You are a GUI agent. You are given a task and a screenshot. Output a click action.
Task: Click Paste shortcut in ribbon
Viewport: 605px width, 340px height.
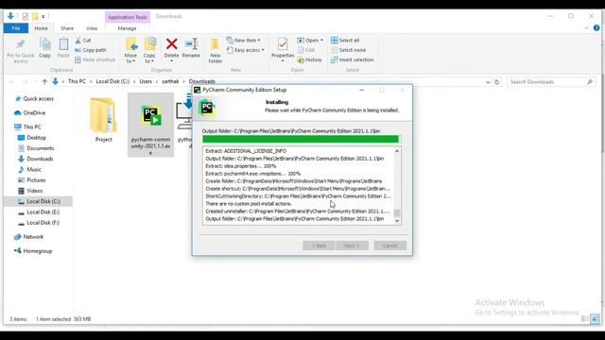(95, 59)
